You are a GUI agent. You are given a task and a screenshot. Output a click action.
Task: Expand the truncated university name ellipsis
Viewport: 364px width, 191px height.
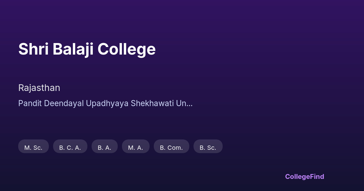(x=189, y=103)
